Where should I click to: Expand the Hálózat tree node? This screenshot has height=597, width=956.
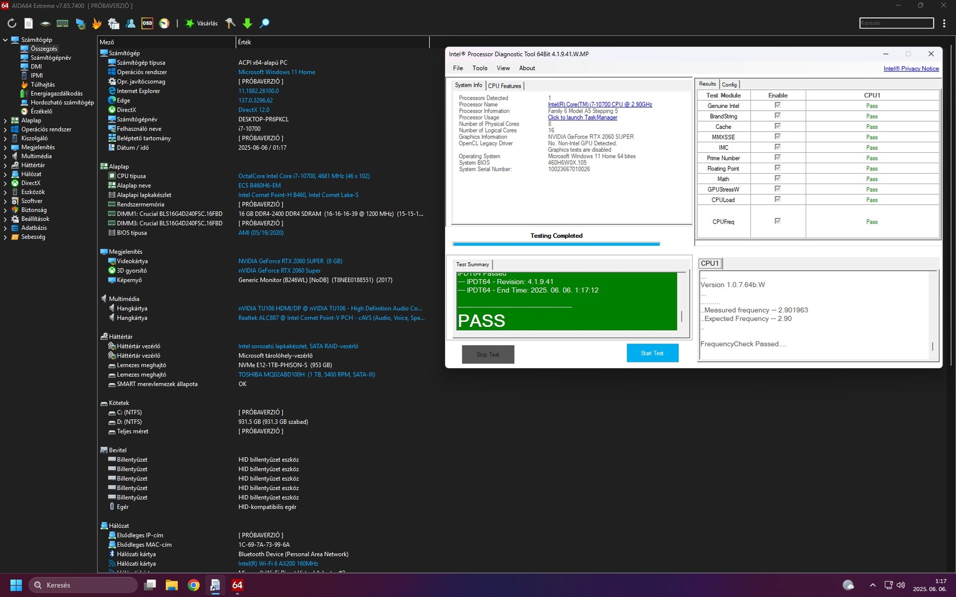point(5,174)
